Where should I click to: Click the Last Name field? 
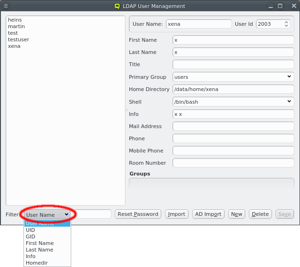(233, 52)
